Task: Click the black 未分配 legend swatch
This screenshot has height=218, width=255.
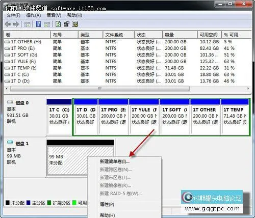Action: pyautogui.click(x=8, y=203)
